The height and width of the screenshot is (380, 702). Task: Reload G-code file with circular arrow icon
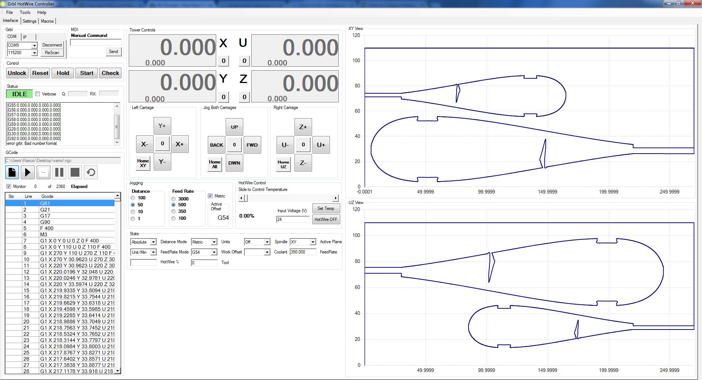tap(91, 172)
